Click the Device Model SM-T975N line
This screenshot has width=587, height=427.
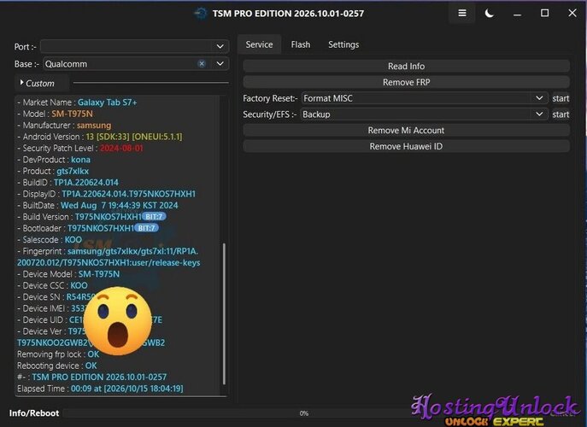pyautogui.click(x=68, y=274)
